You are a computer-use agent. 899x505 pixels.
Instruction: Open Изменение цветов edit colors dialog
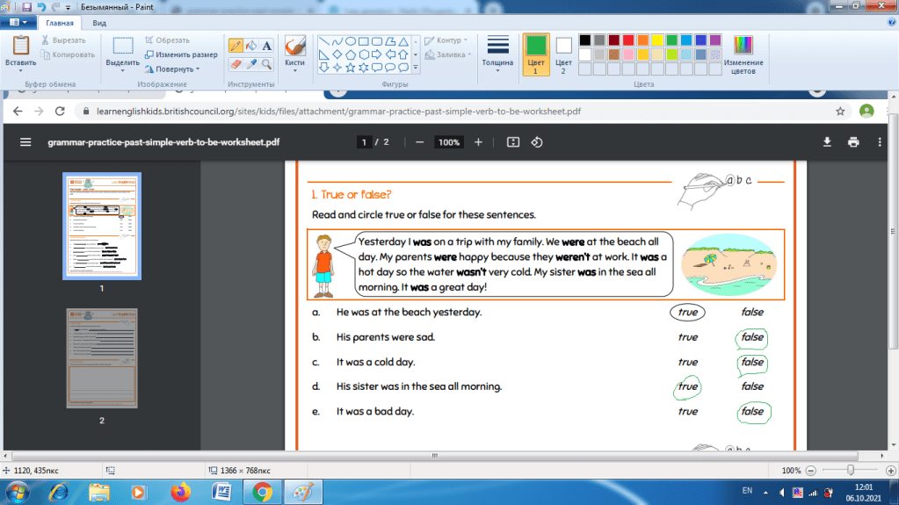(743, 53)
